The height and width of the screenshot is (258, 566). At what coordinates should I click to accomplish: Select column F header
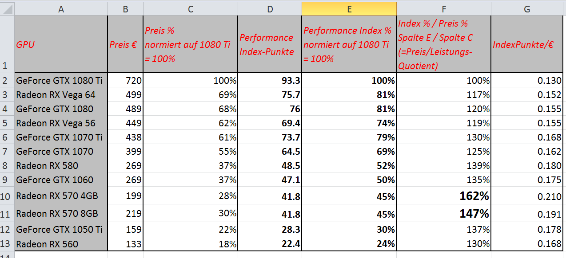pyautogui.click(x=443, y=9)
